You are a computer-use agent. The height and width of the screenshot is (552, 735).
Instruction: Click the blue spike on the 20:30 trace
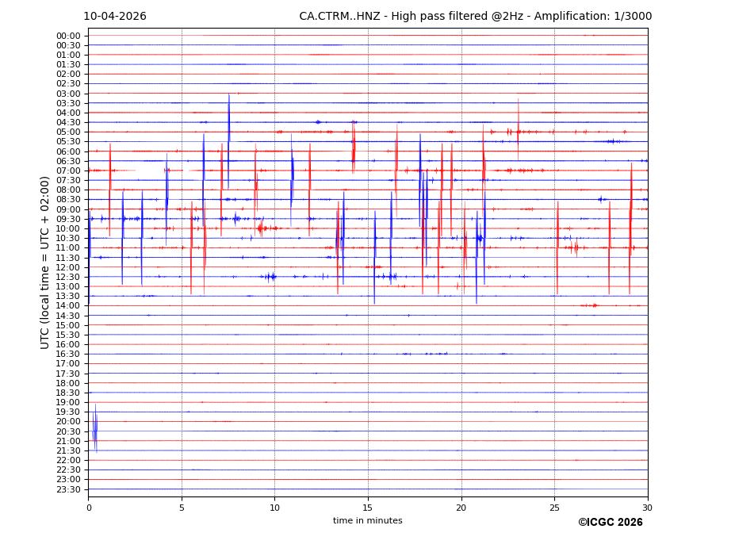[95, 430]
